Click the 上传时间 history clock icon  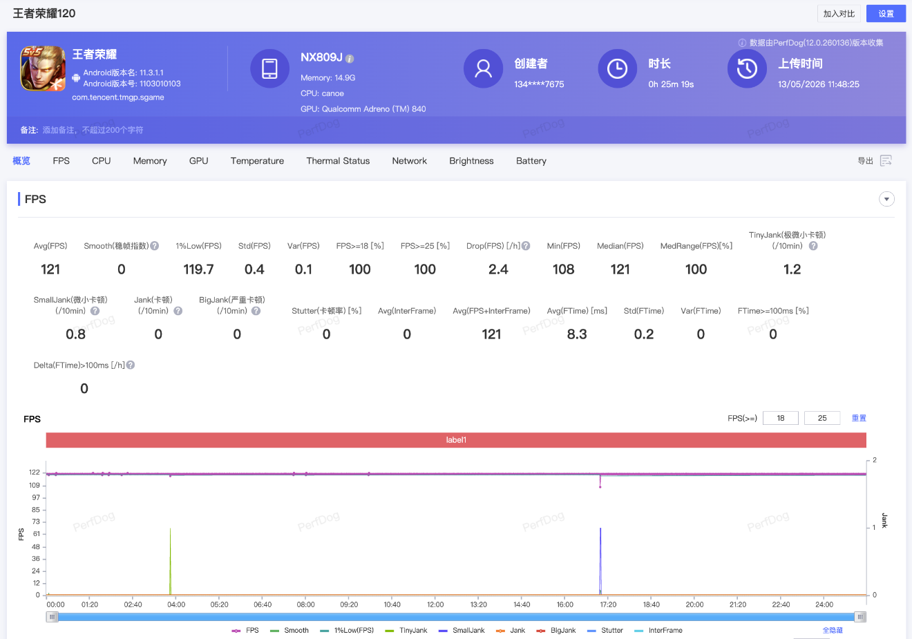pyautogui.click(x=747, y=68)
